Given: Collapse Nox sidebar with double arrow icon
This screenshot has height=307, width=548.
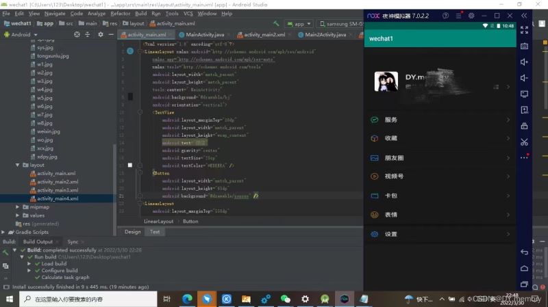Looking at the screenshot, I should tap(524, 16).
